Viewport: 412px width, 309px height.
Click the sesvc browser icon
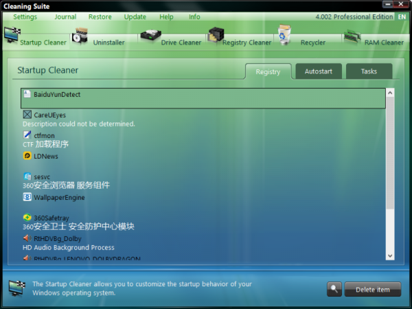27,176
